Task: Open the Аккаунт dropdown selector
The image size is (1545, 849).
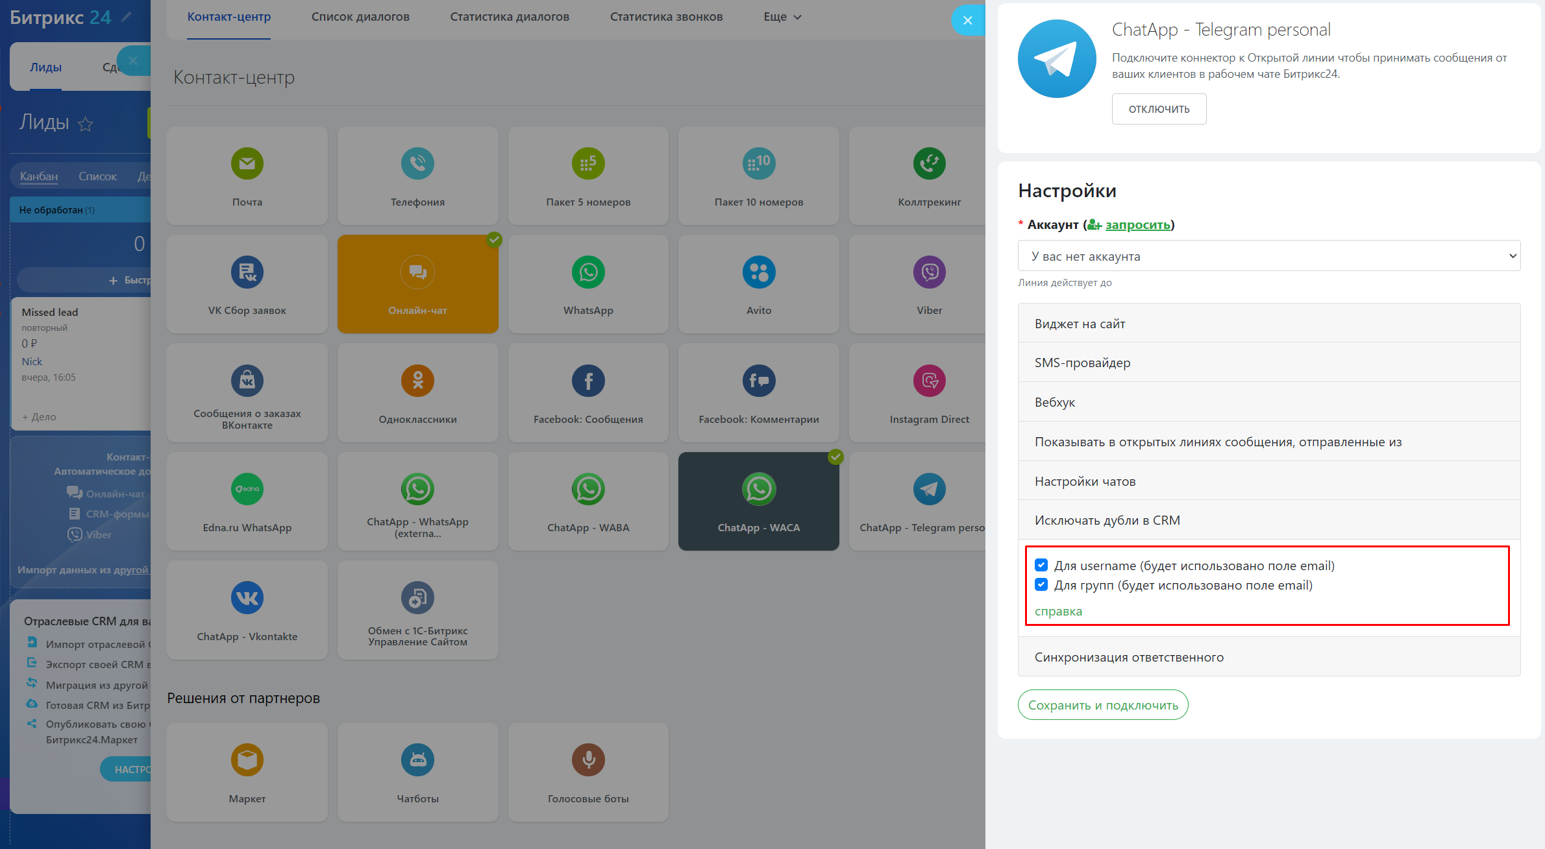Action: (1268, 256)
